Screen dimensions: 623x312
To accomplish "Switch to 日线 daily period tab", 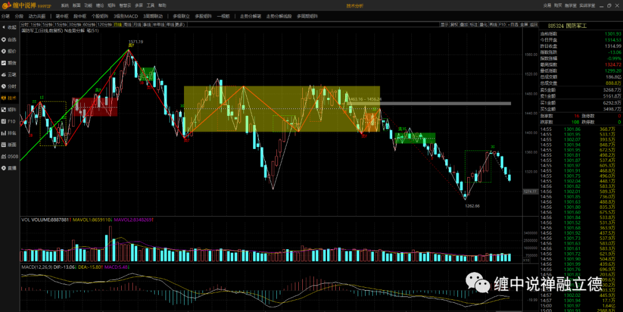I will click(118, 25).
